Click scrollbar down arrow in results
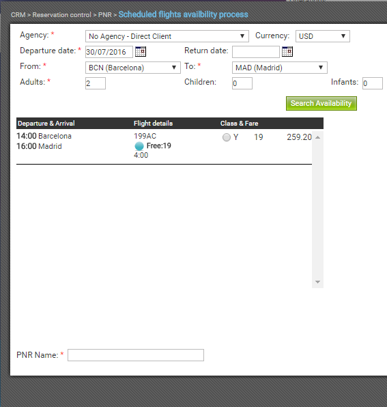 317,282
